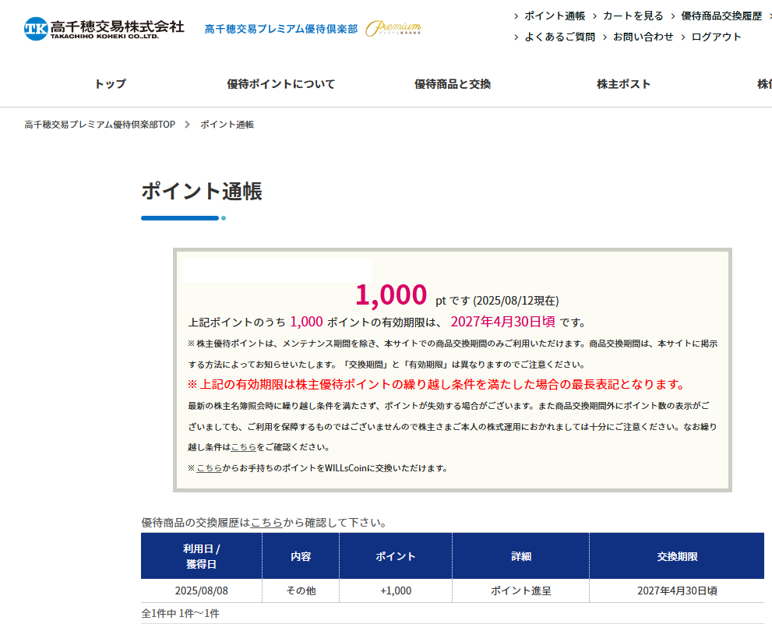
Task: Click breadcrumb 高千穂交易プレミアム優待倶楽部TOP
Action: [100, 125]
